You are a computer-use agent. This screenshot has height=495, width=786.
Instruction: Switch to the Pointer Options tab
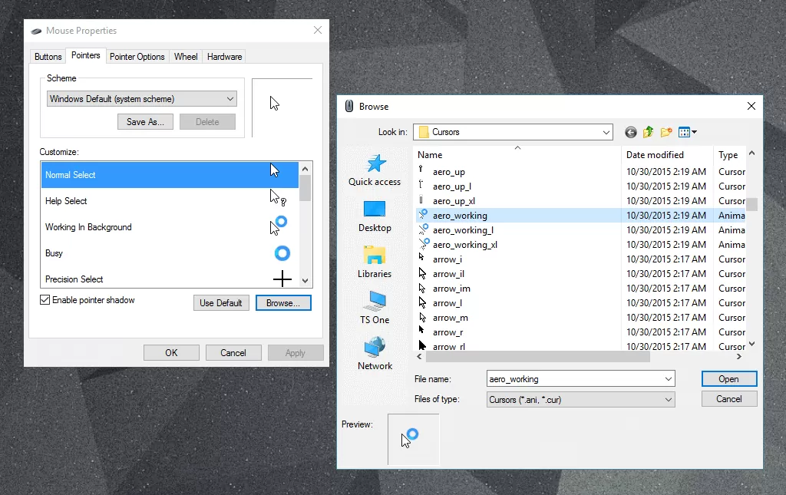click(137, 57)
